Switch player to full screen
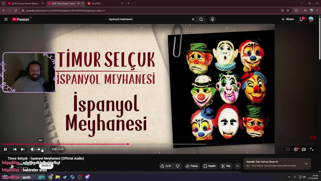The height and width of the screenshot is (181, 321). [x=312, y=149]
